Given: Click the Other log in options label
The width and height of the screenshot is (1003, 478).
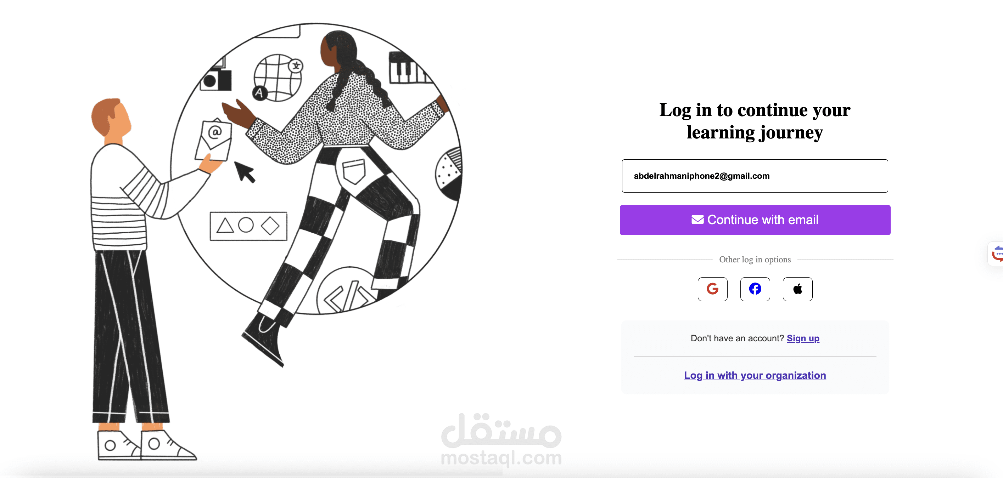Looking at the screenshot, I should [x=755, y=260].
